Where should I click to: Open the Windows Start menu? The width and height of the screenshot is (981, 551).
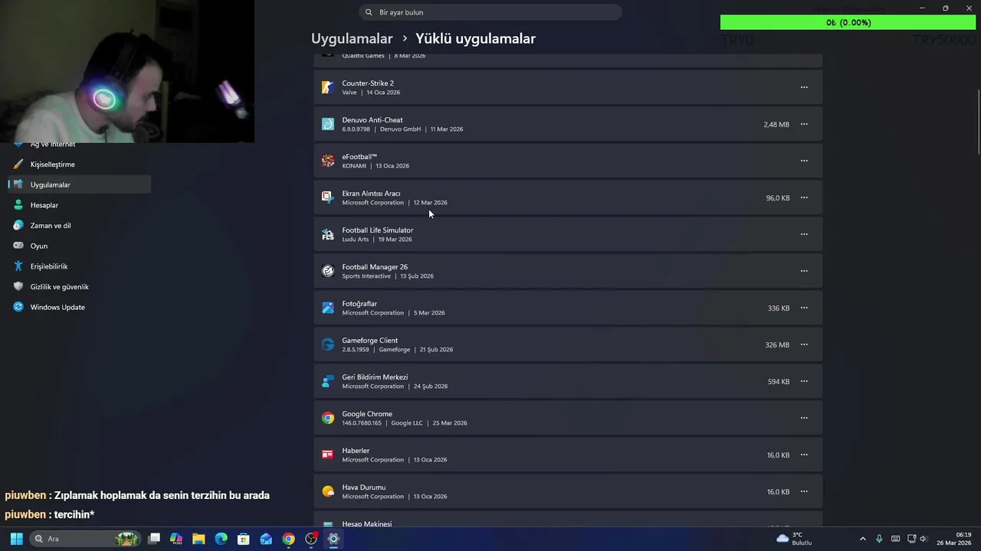[16, 539]
